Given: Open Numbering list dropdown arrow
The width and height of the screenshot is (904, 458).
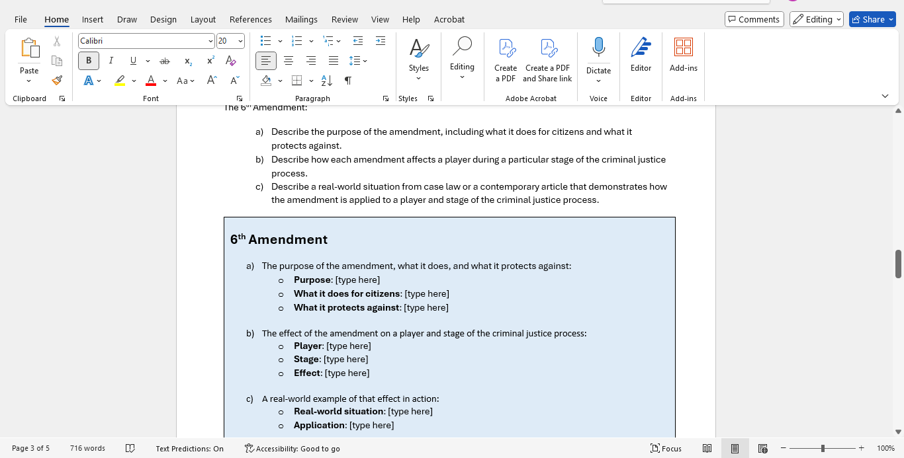Looking at the screenshot, I should 311,41.
